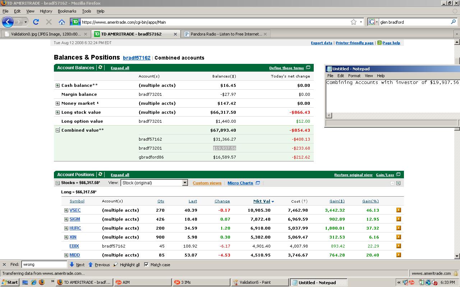Image resolution: width=460 pixels, height=287 pixels.
Task: Collapse the Stocks section toggle
Action: point(57,183)
